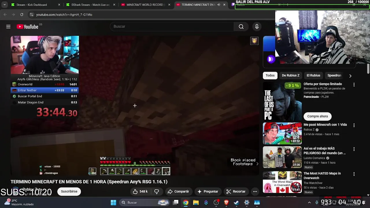Open Task View on the taskbar

pos(175,203)
